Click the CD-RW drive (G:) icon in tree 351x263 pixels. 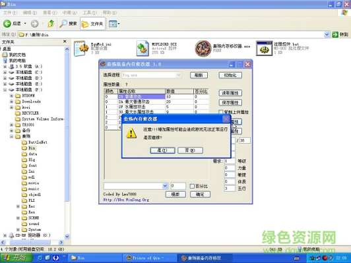coord(11,235)
